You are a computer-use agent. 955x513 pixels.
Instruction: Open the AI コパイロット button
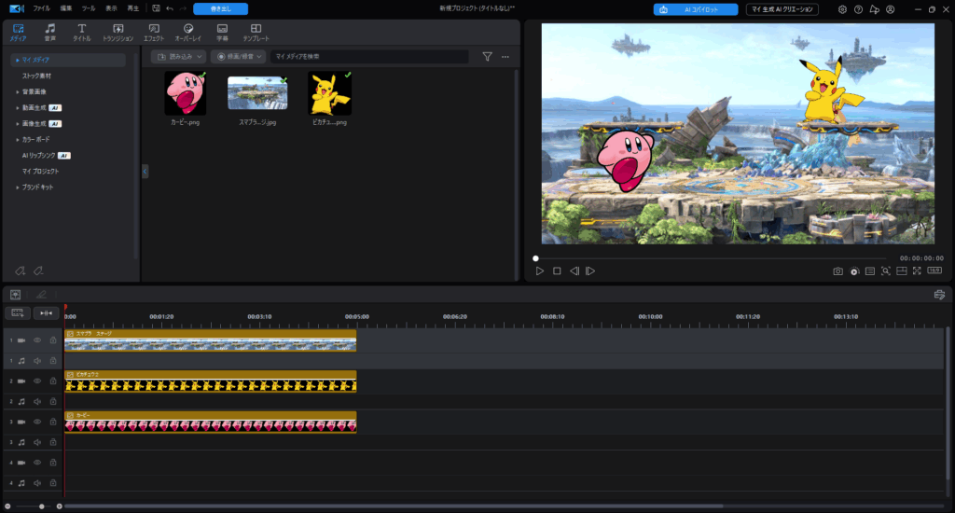(x=696, y=9)
